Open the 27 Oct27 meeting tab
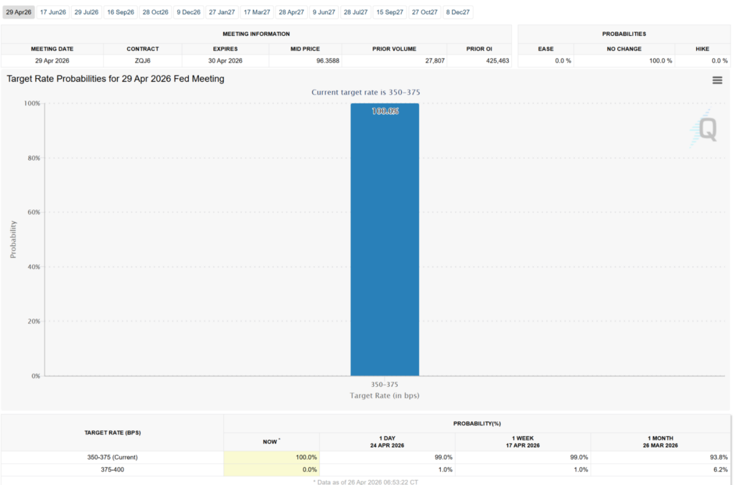Image resolution: width=735 pixels, height=485 pixels. point(424,12)
